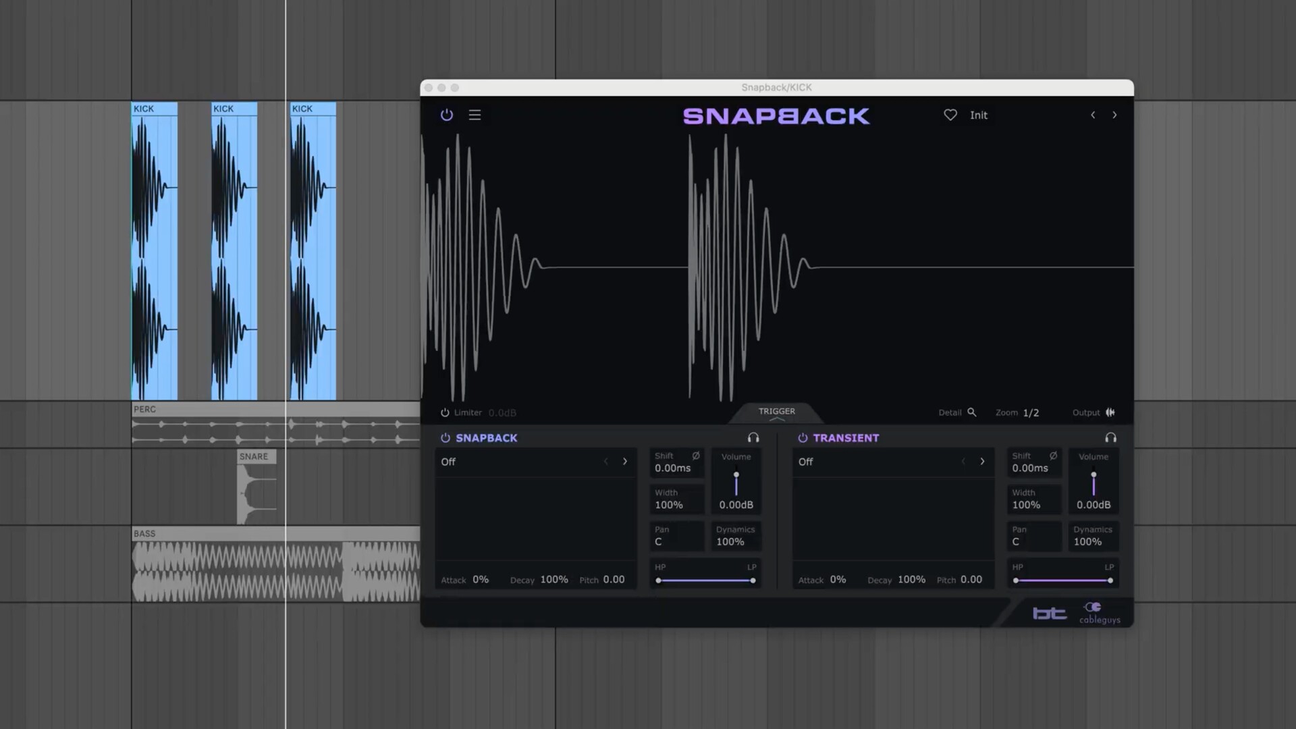Open the Init preset name selector
The image size is (1296, 729).
point(978,115)
